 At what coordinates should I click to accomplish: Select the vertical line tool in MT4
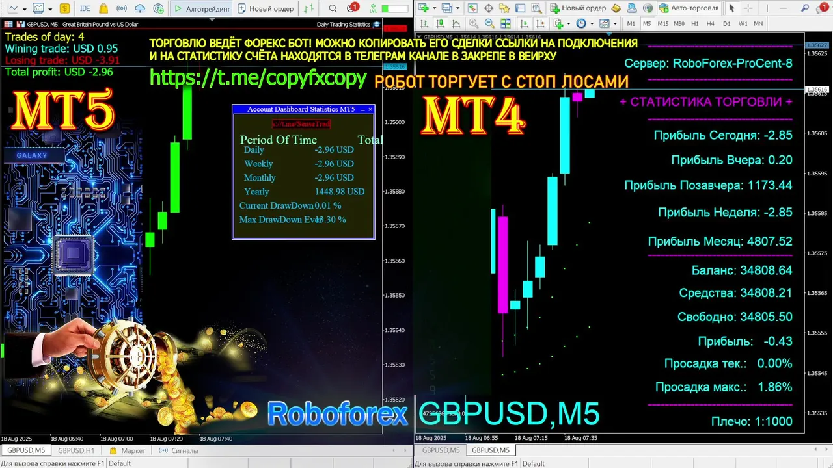click(767, 8)
